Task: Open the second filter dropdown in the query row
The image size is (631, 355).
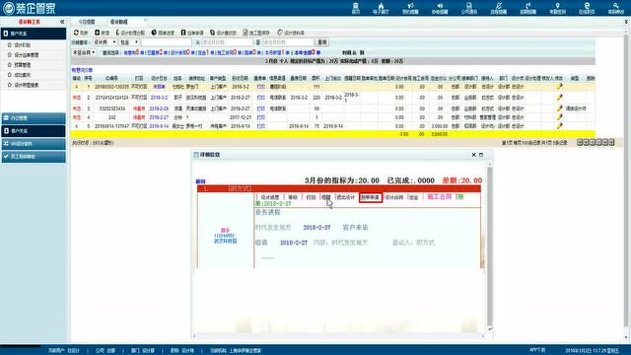Action: [129, 42]
